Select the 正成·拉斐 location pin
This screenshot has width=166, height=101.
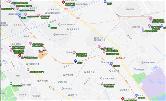click(x=85, y=72)
